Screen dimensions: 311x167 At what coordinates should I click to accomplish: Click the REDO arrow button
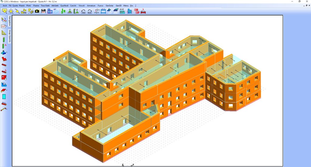[90, 12]
